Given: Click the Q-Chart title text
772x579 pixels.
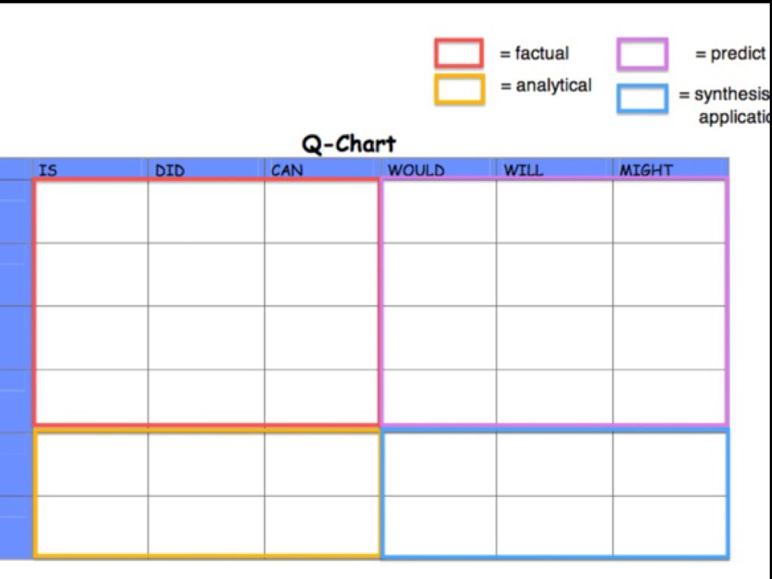Looking at the screenshot, I should tap(348, 143).
